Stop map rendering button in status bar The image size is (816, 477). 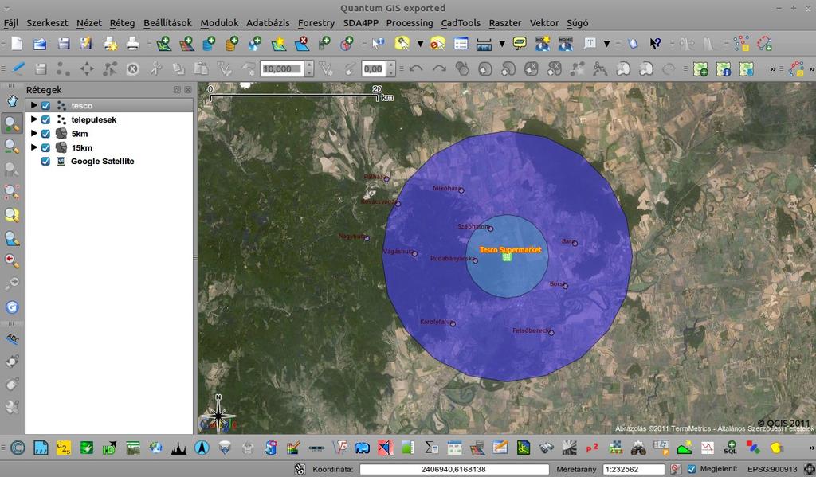676,469
